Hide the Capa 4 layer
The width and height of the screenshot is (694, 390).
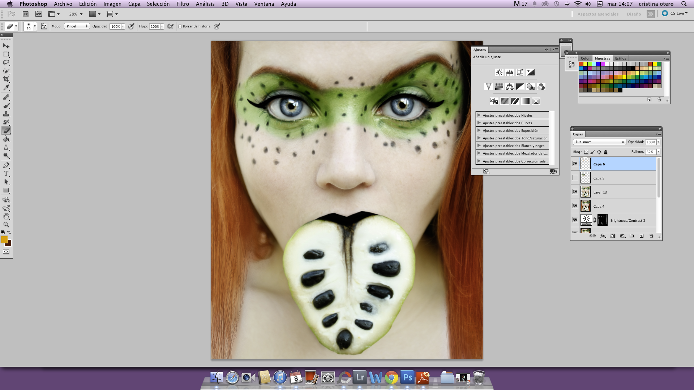(575, 206)
